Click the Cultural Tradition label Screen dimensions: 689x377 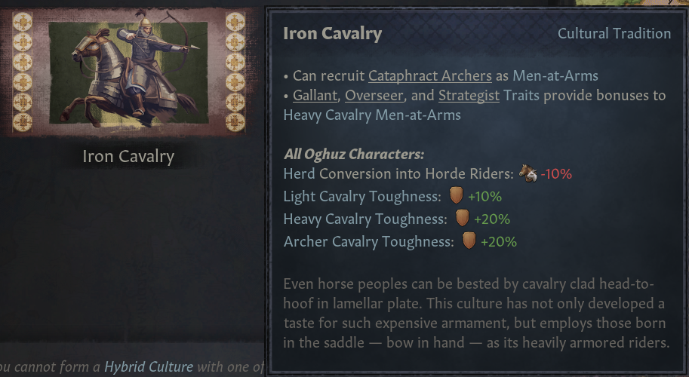(x=614, y=33)
